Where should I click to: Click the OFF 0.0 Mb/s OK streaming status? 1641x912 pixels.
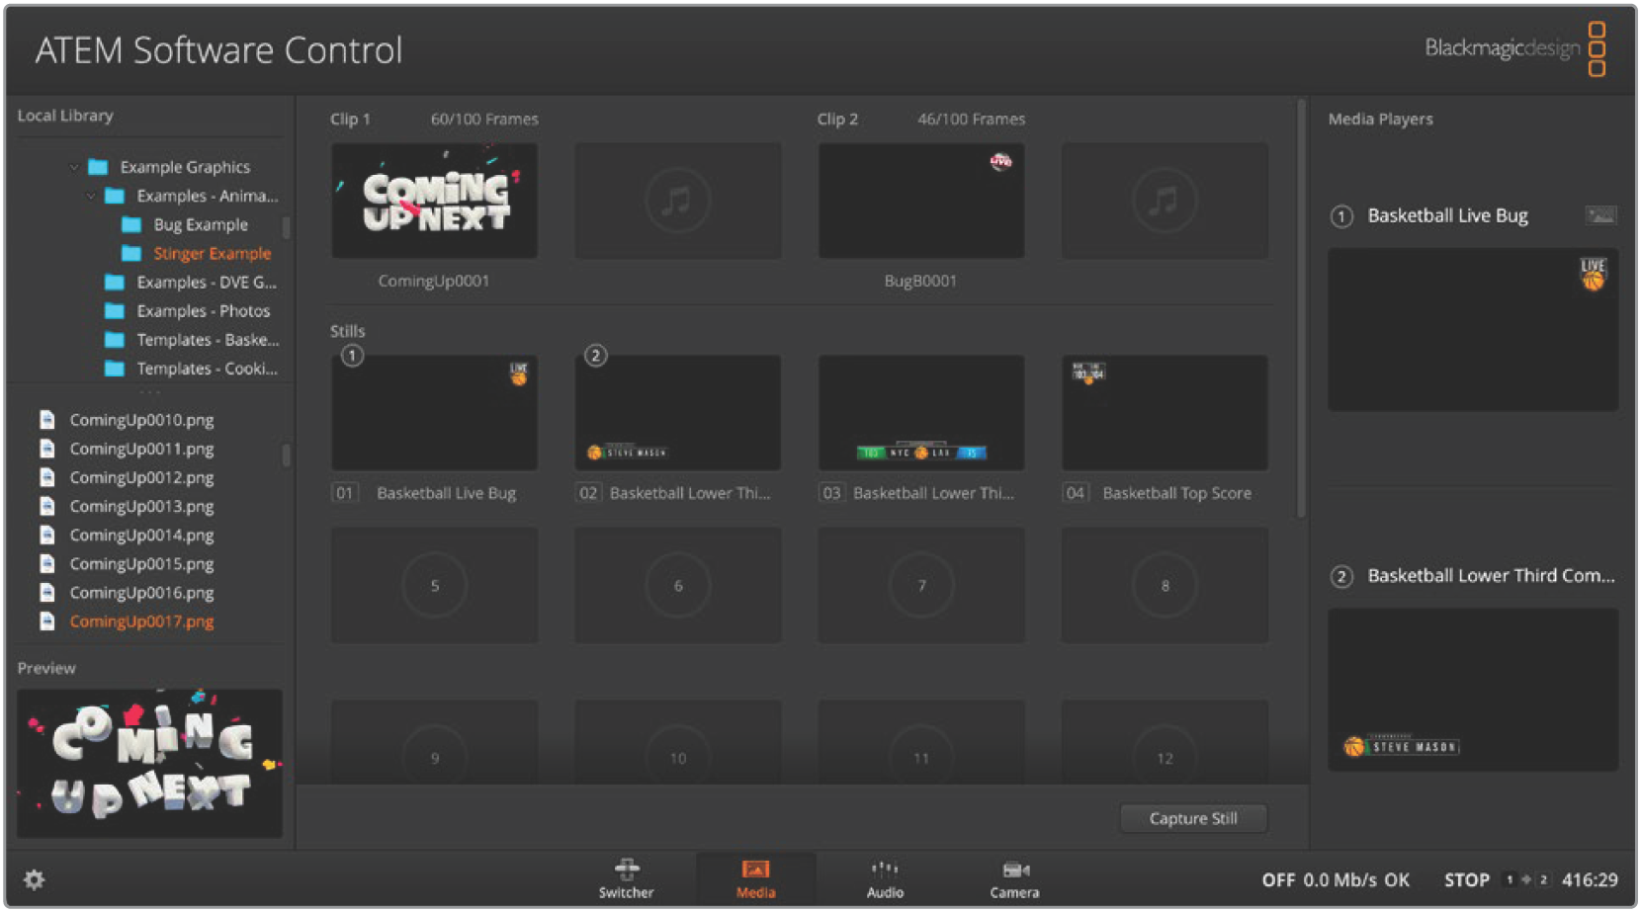coord(1336,879)
